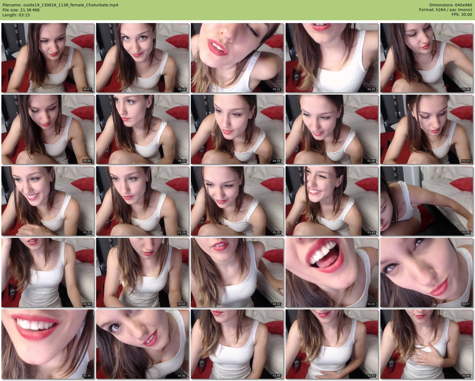Click the frame stamped 00:51
Image resolution: width=475 pixels, height=381 pixels.
point(142,129)
